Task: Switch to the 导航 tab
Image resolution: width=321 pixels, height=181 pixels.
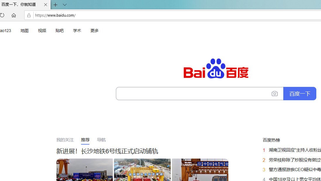Action: click(x=101, y=140)
